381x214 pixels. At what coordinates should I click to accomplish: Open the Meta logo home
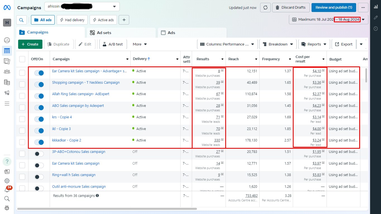coord(7,8)
